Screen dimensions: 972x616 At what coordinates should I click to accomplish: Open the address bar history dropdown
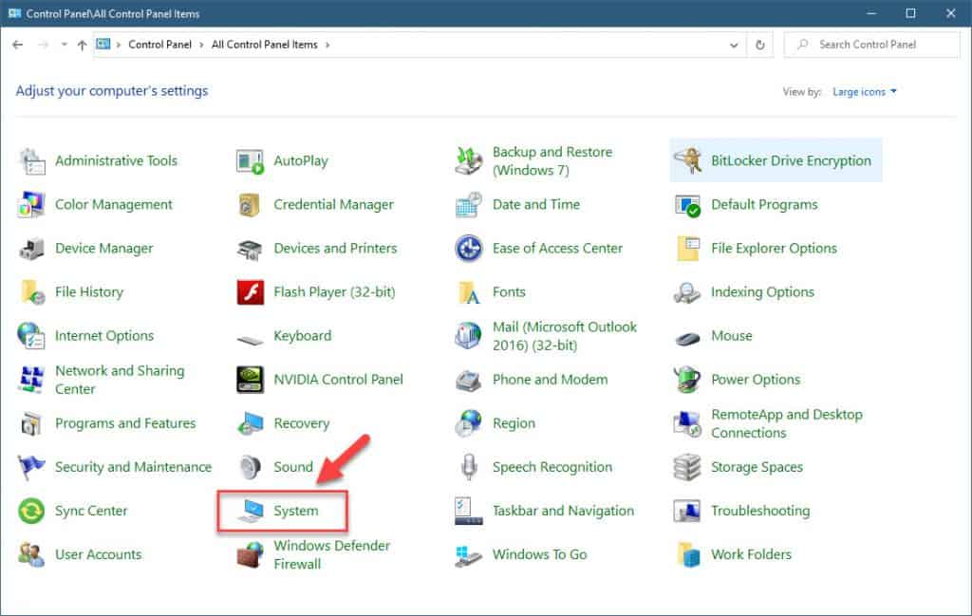732,44
